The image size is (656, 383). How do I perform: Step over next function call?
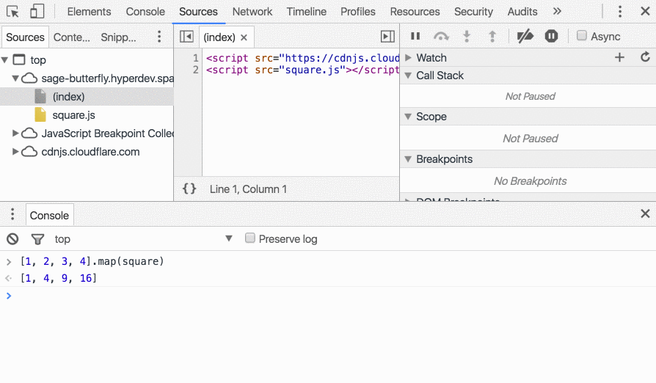(441, 37)
